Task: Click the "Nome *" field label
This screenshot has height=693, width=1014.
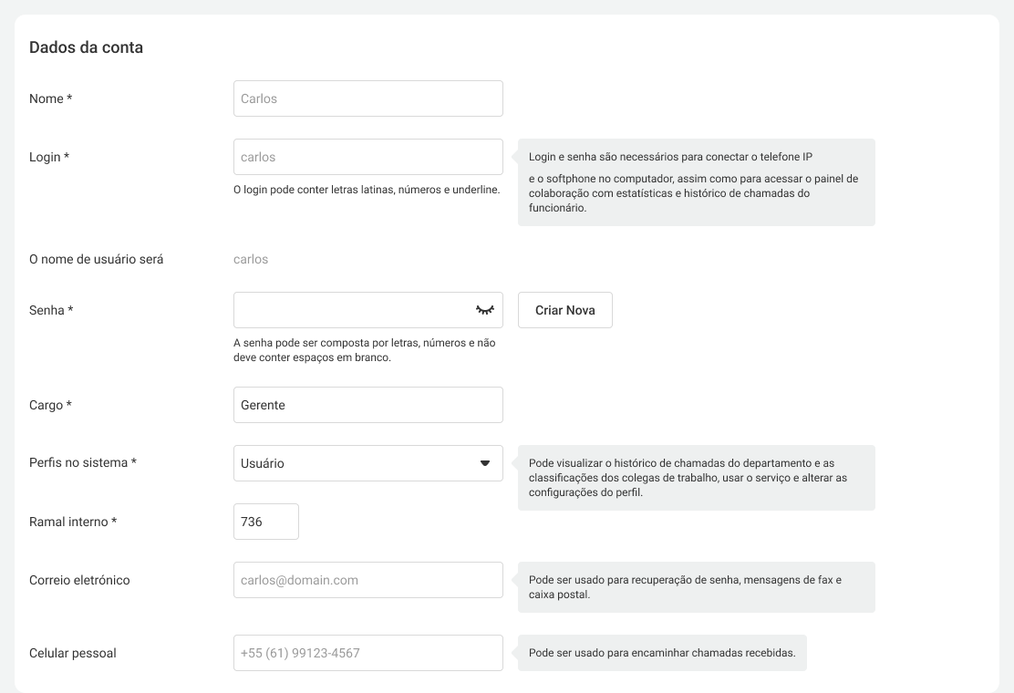Action: pyautogui.click(x=50, y=98)
